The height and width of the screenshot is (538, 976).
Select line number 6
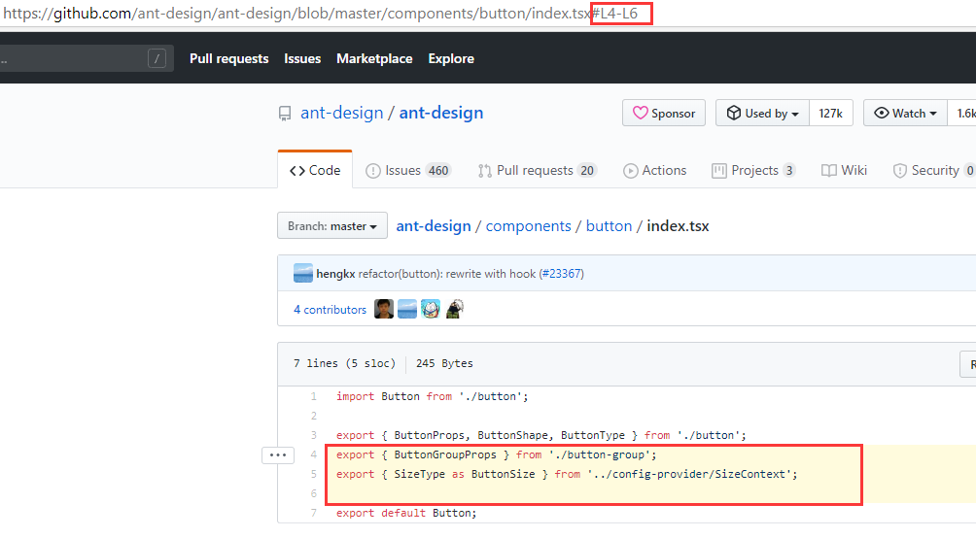(314, 493)
